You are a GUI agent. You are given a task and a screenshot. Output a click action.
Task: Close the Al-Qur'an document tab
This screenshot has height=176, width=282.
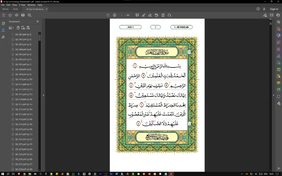click(47, 9)
